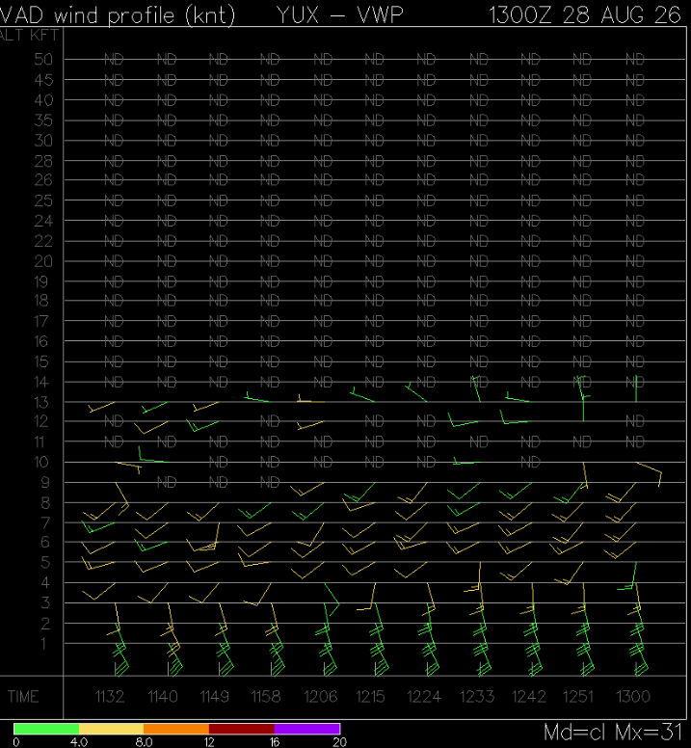Click the 17 kft altitude label
The width and height of the screenshot is (691, 748).
coord(41,321)
